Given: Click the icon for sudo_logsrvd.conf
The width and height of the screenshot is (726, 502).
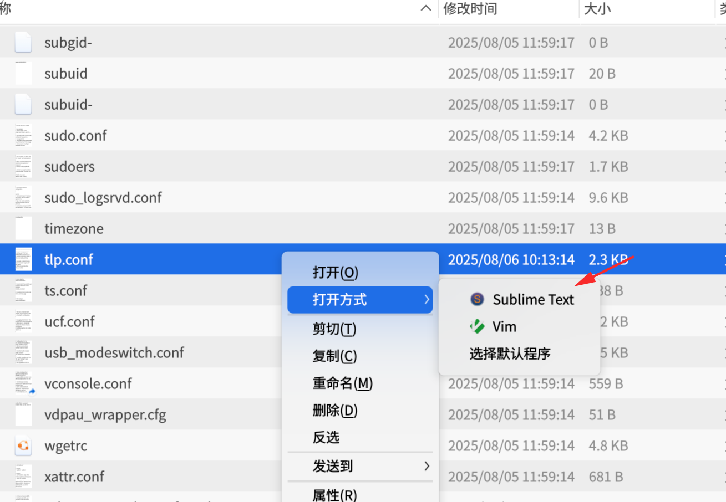Looking at the screenshot, I should coord(23,197).
